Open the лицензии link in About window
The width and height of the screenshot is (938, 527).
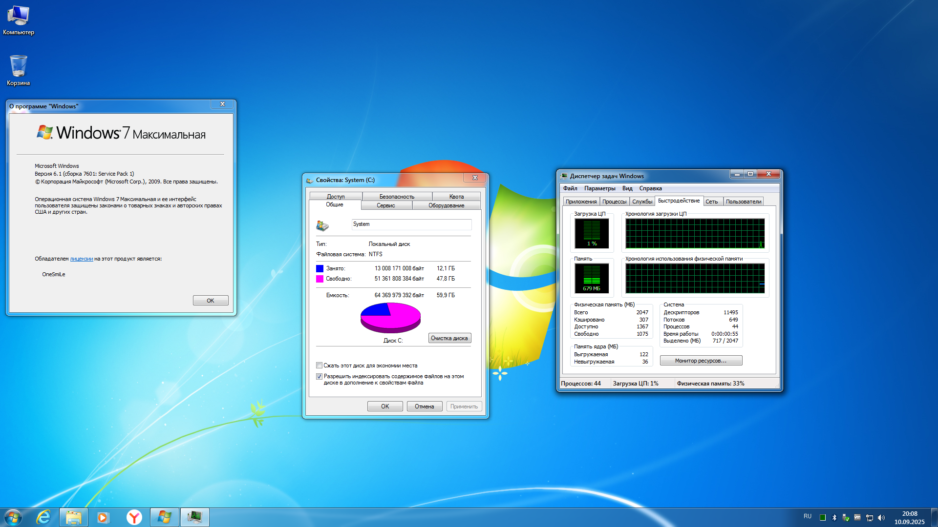pyautogui.click(x=81, y=259)
